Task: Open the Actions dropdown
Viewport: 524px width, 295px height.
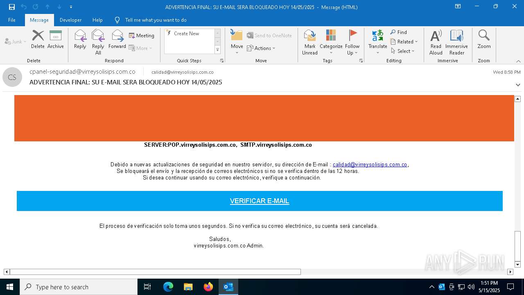Action: [x=261, y=48]
